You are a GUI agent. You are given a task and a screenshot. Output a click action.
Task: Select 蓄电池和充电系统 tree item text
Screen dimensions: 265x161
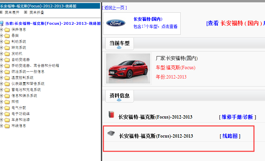(26, 90)
